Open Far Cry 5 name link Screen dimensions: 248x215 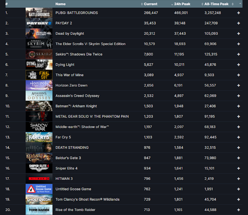pos(63,137)
